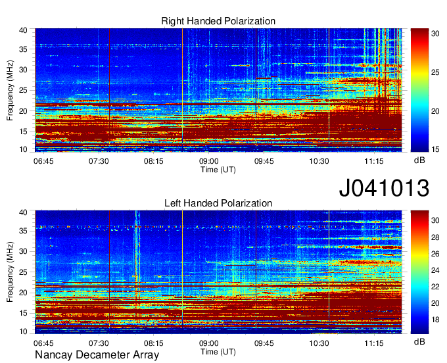
Task: Click the 30 label on top color bar
Action: pyautogui.click(x=435, y=34)
